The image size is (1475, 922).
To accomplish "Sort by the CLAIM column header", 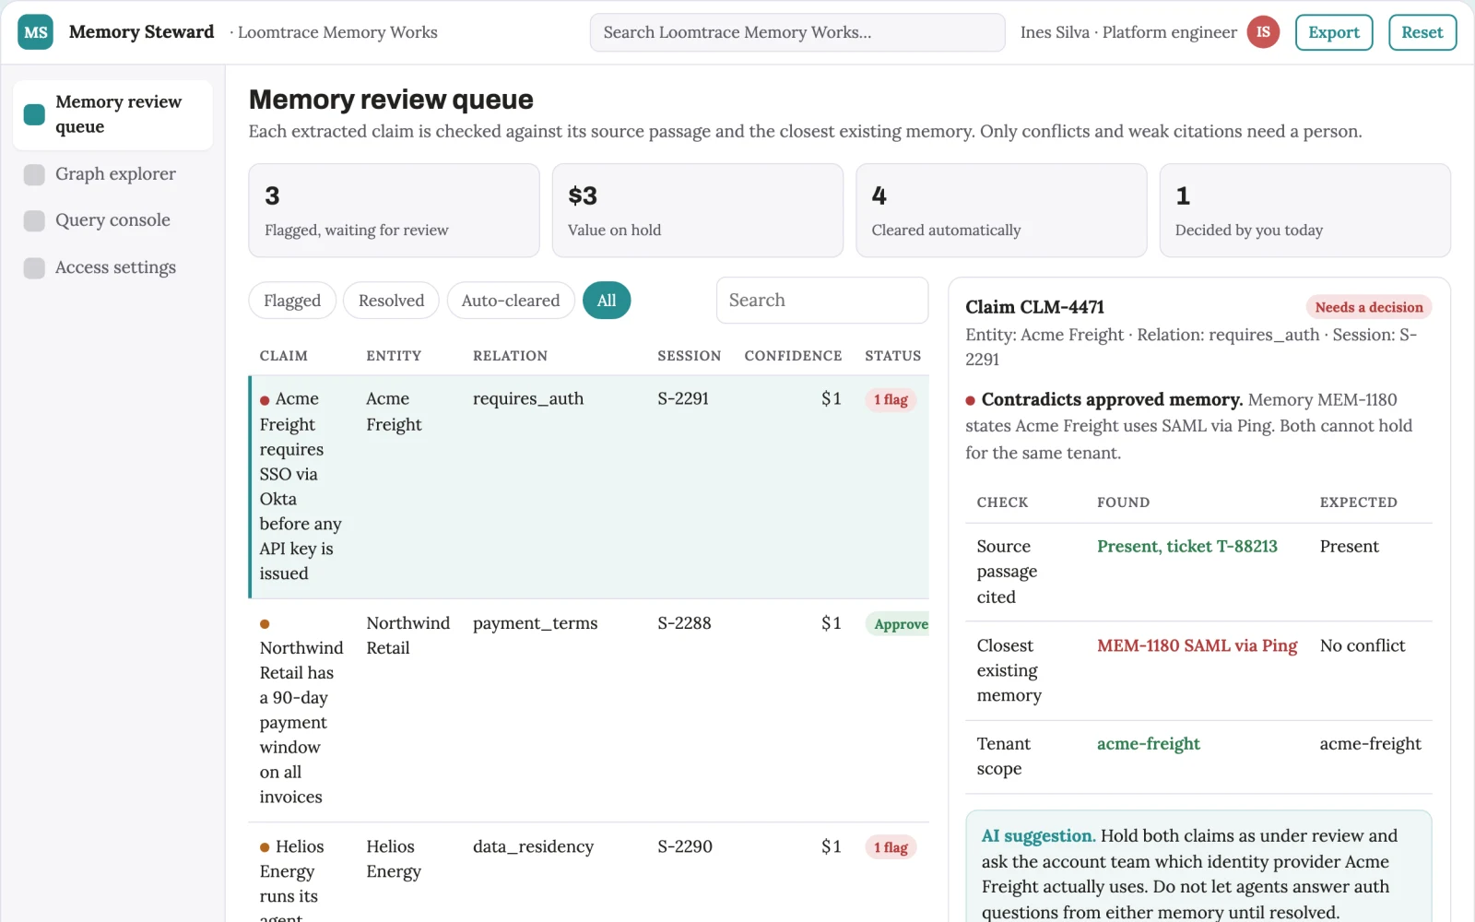I will (x=283, y=356).
